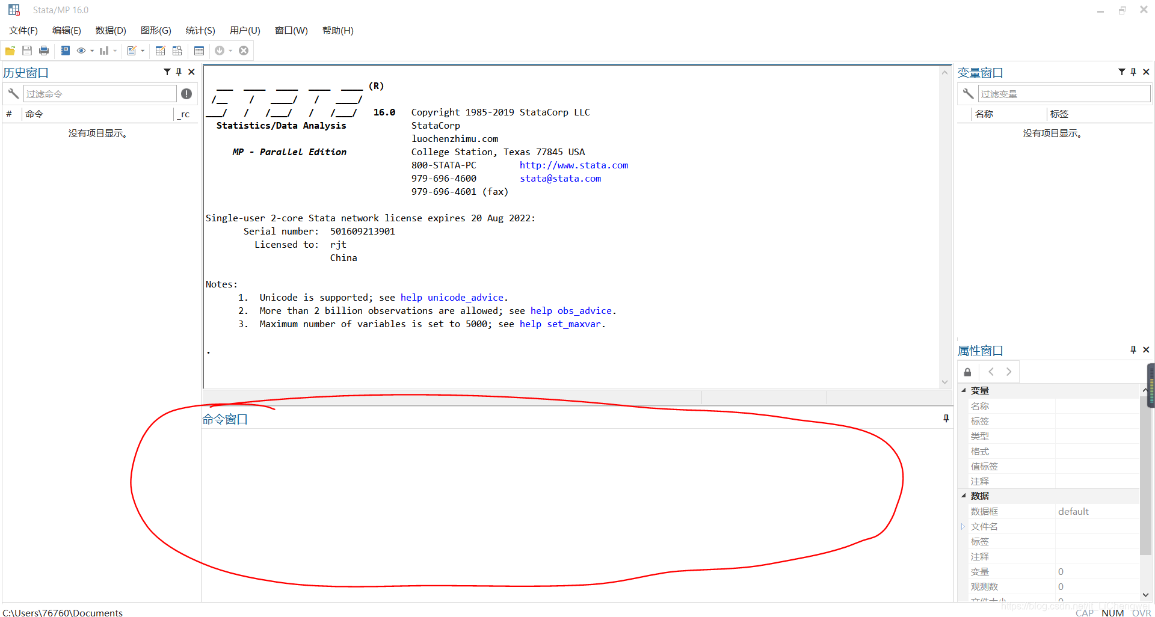The image size is (1155, 617).
Task: Toggle the error-only exclamation icon
Action: pyautogui.click(x=186, y=93)
